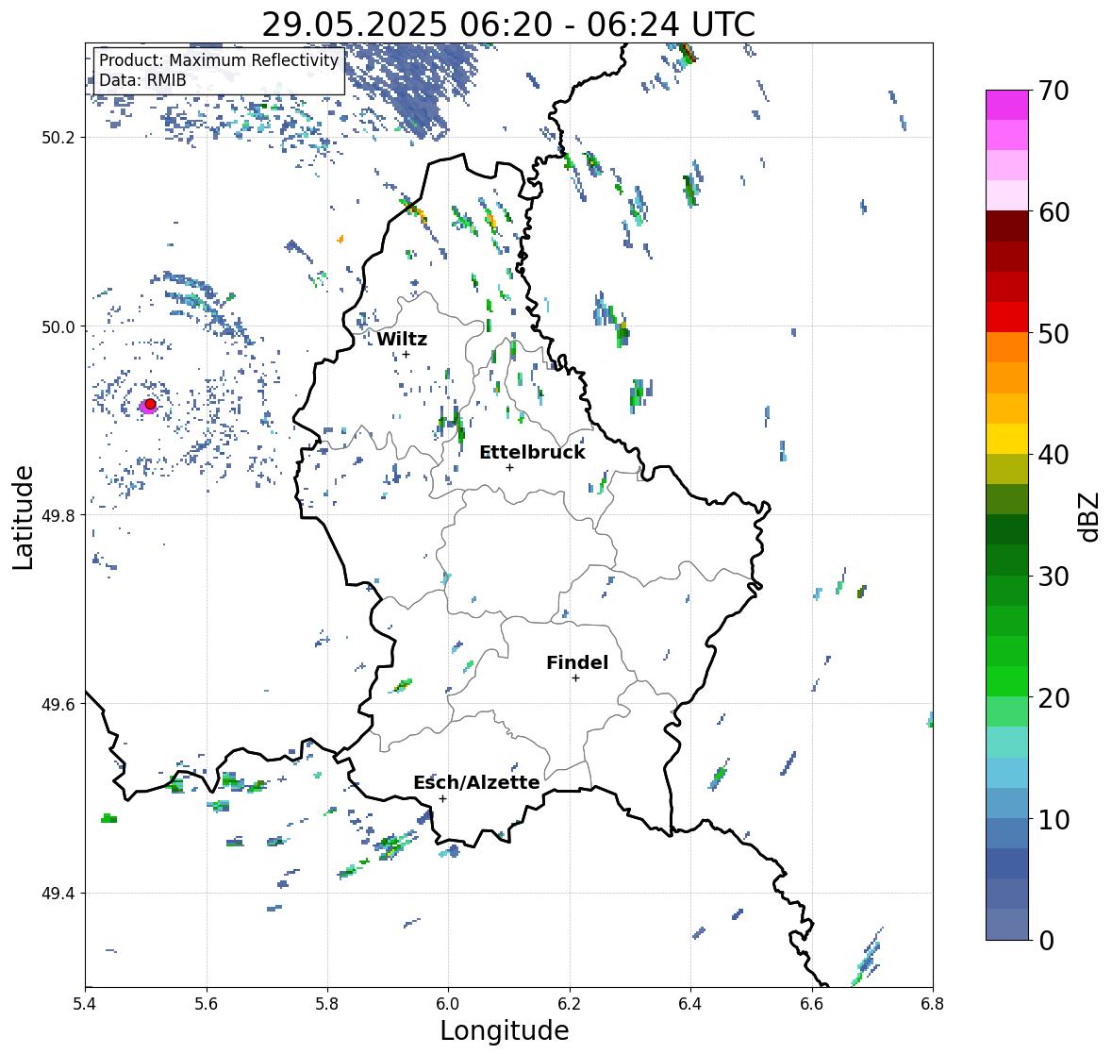Click the latitude tick label 49.6

pos(58,704)
